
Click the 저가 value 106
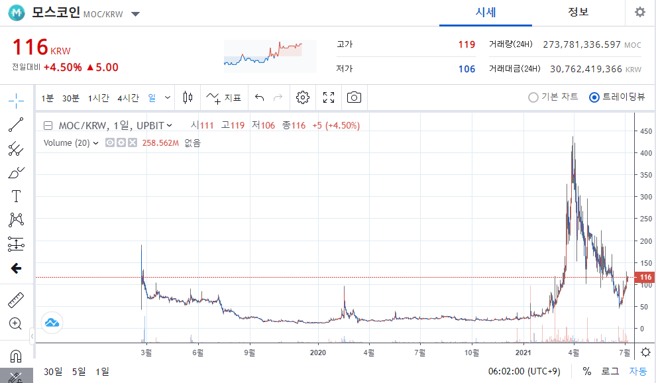click(466, 69)
